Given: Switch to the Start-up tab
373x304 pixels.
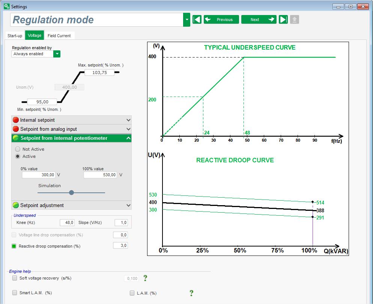Looking at the screenshot, I should 15,36.
